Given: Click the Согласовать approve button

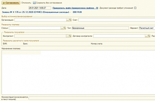Looking at the screenshot, I should (x=11, y=3).
